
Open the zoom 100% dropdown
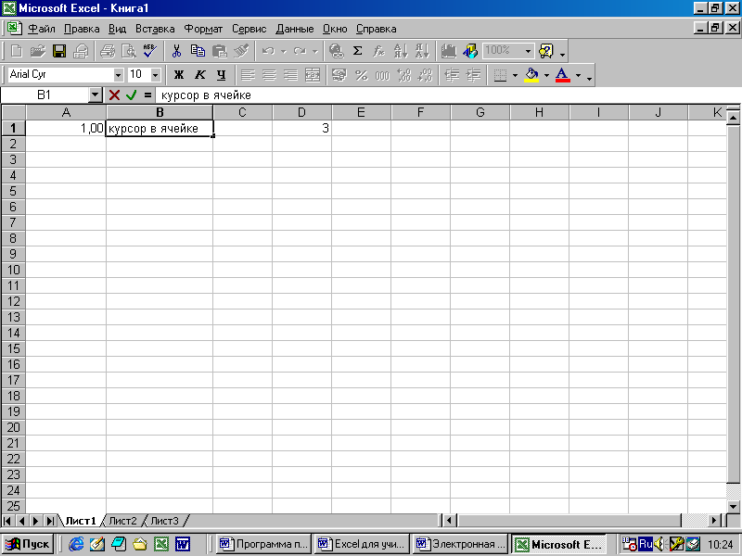coord(528,51)
